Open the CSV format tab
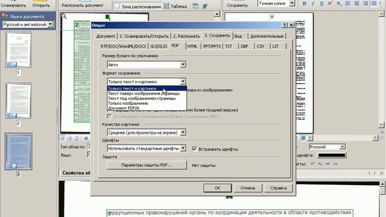 click(261, 46)
